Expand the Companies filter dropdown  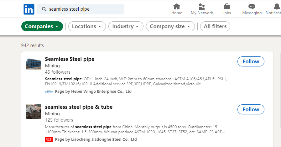point(42,26)
